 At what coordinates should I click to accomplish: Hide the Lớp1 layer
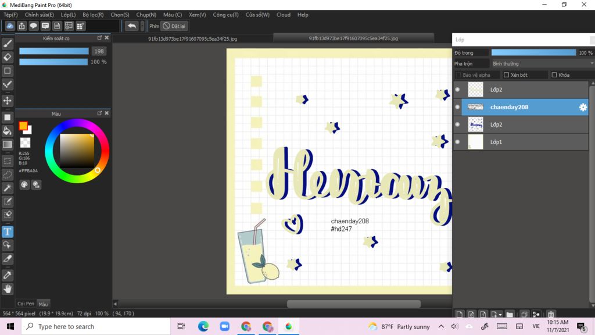pyautogui.click(x=457, y=142)
